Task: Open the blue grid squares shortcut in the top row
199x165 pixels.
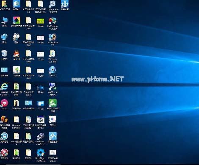Action: pos(17,4)
